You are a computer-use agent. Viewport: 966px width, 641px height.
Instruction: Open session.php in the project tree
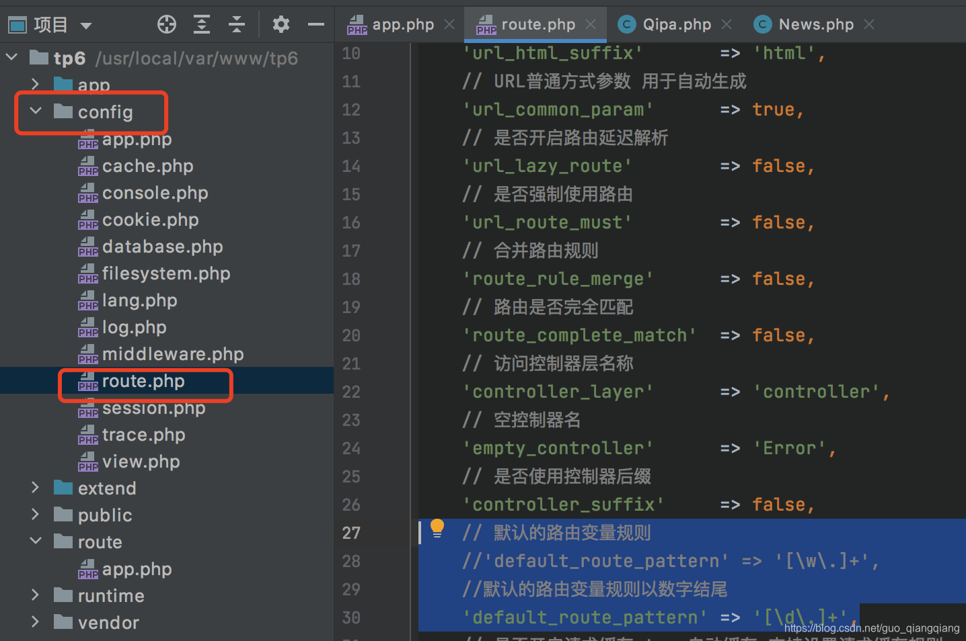pos(154,408)
